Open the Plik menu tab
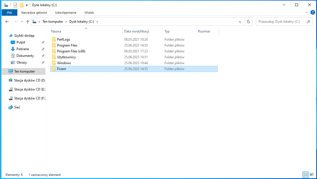Screen dimensions: 317x179 click(x=9, y=13)
